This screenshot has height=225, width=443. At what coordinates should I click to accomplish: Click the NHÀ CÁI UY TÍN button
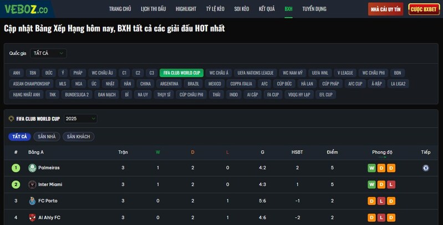(386, 9)
